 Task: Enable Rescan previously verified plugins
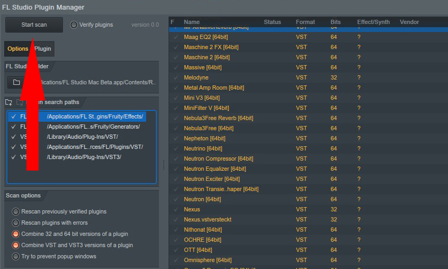[15, 211]
